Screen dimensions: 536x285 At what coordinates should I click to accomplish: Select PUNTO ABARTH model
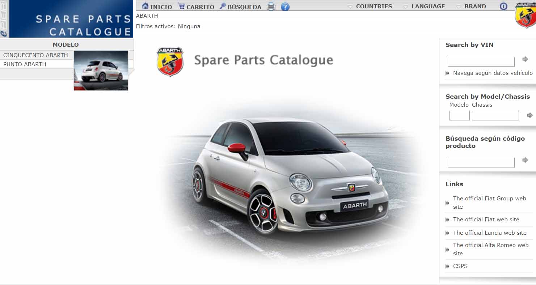[25, 64]
